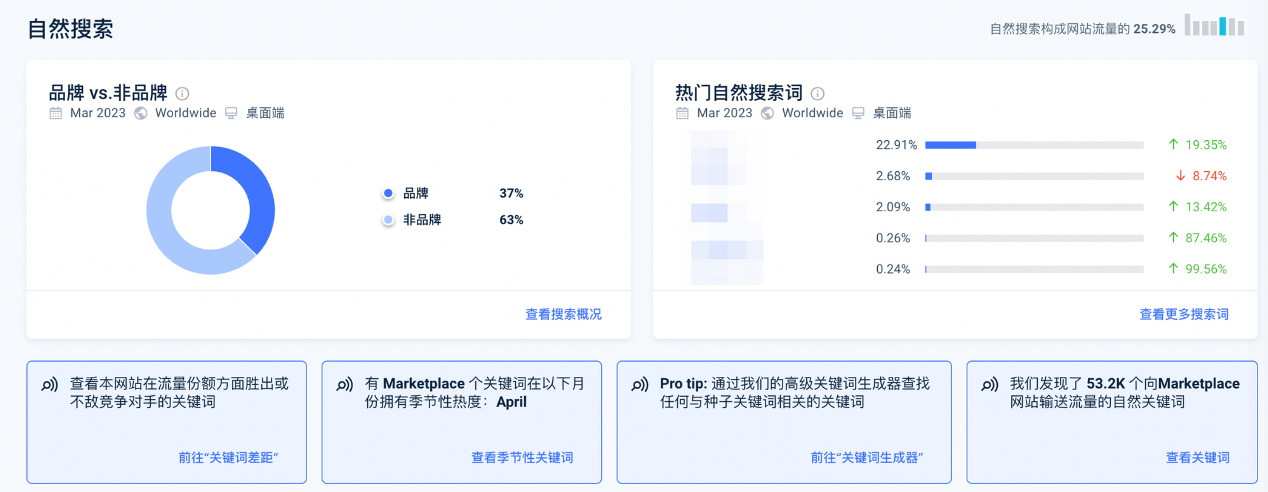Click globe icon in 品牌 vs.非品牌 card
Image resolution: width=1268 pixels, height=492 pixels.
click(x=141, y=113)
